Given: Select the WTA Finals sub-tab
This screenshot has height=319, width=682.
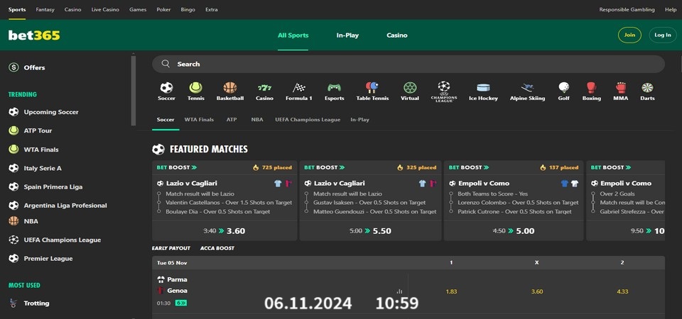Looking at the screenshot, I should click(x=199, y=119).
